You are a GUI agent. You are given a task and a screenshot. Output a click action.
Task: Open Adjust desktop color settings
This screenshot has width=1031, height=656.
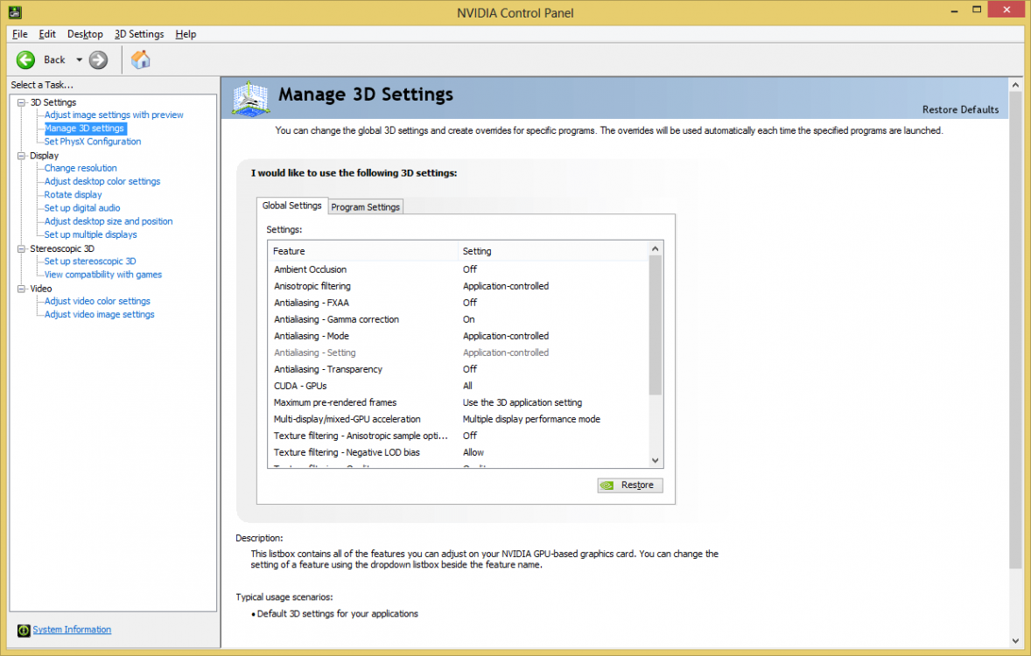click(102, 181)
